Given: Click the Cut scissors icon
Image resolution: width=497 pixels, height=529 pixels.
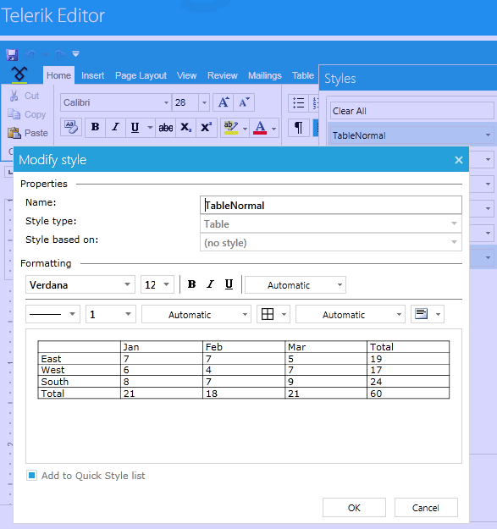Looking at the screenshot, I should pos(14,96).
